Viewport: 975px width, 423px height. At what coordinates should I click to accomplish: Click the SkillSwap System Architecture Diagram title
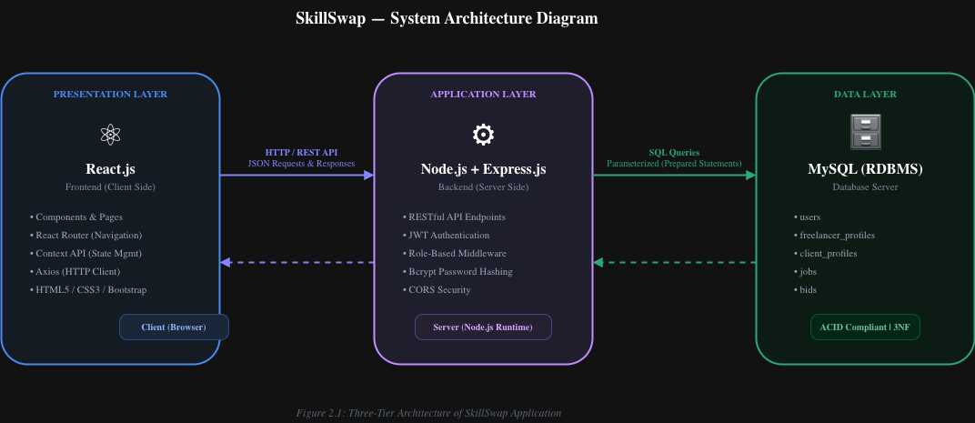447,18
